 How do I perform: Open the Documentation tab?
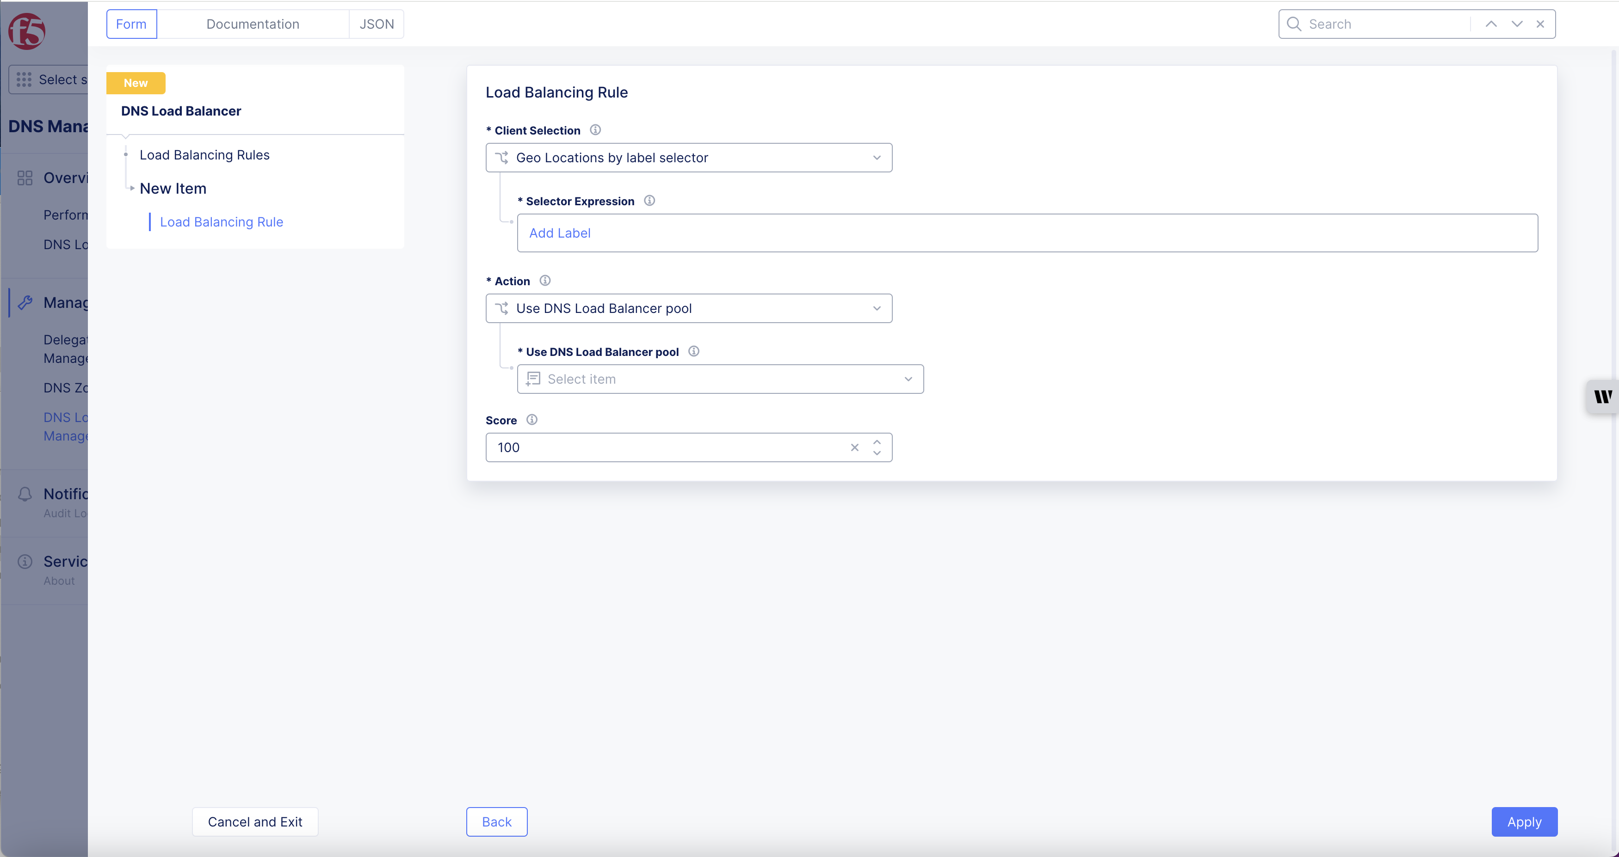253,24
